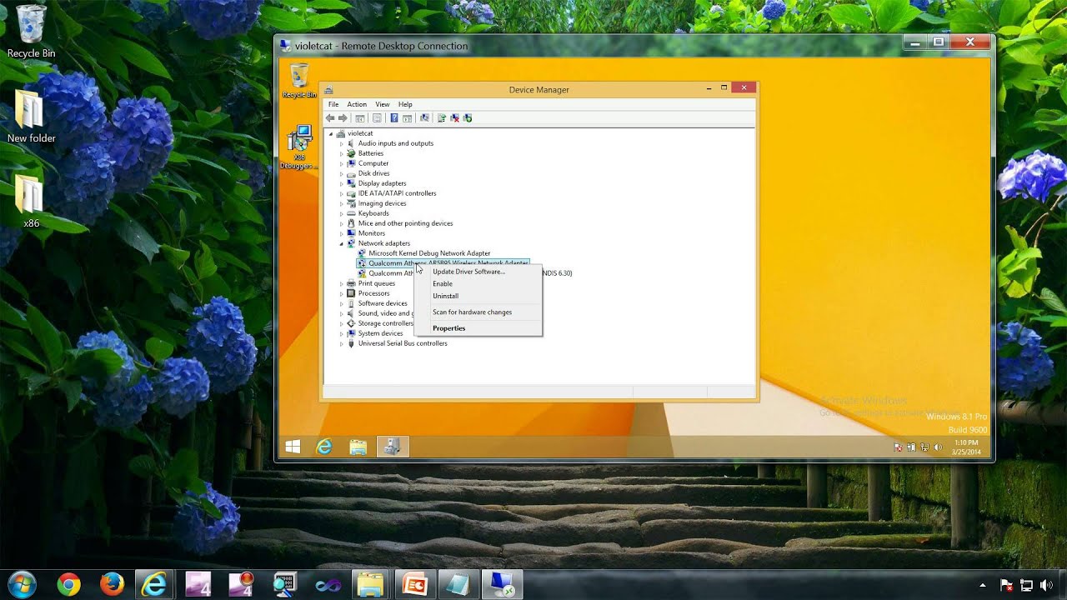The image size is (1067, 600).
Task: Click the remote Windows 8.1 Start button
Action: click(x=293, y=447)
